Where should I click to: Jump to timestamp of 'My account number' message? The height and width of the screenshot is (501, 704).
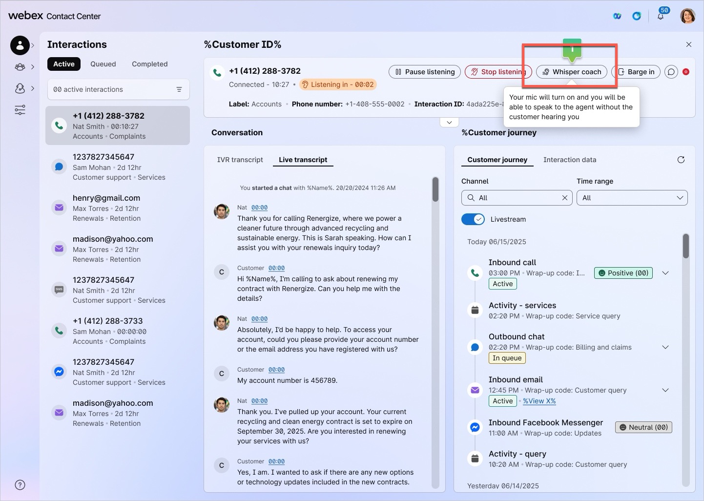[x=276, y=370]
